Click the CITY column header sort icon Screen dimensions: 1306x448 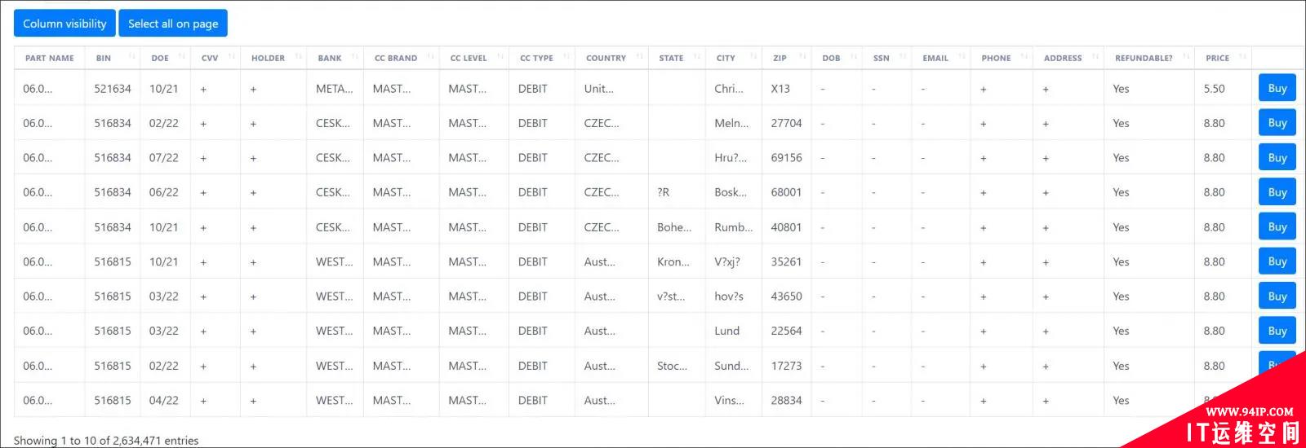coord(753,57)
